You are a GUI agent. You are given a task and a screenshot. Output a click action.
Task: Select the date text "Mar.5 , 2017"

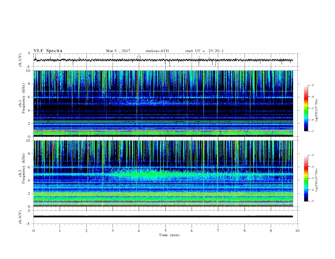point(118,51)
